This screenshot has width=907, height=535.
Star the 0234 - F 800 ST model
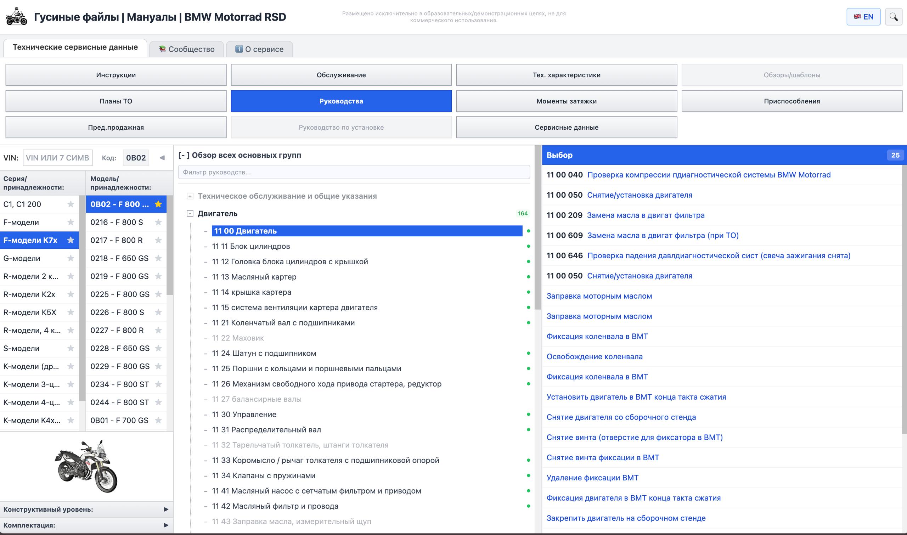158,384
